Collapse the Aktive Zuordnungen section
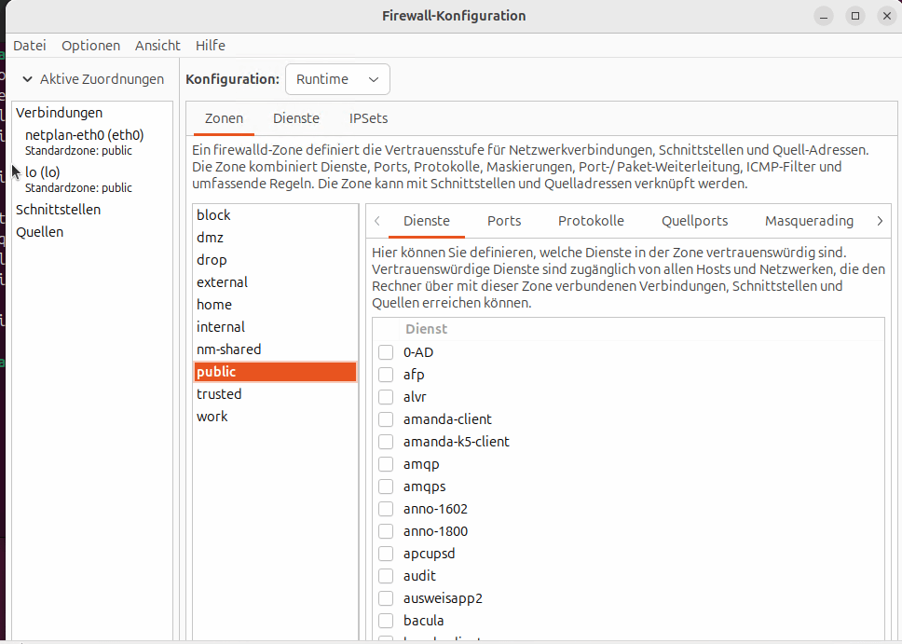The image size is (902, 644). point(28,80)
